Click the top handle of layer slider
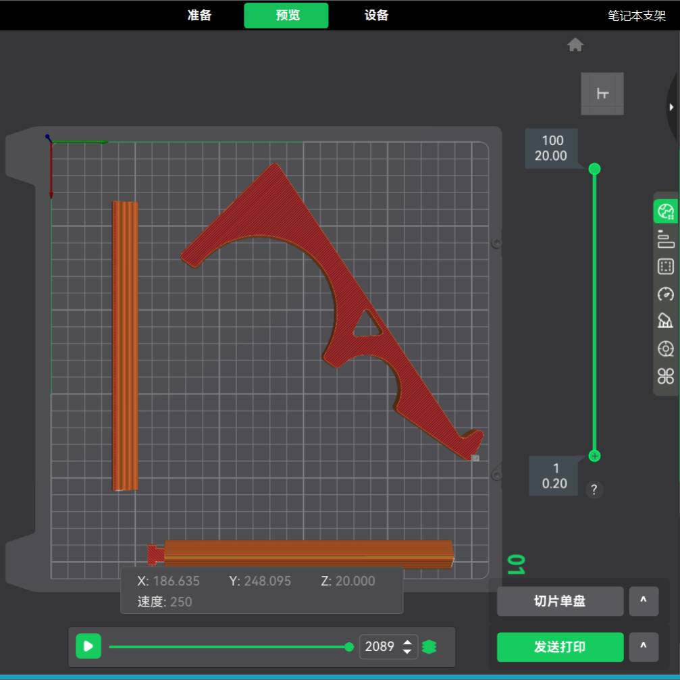 (594, 169)
